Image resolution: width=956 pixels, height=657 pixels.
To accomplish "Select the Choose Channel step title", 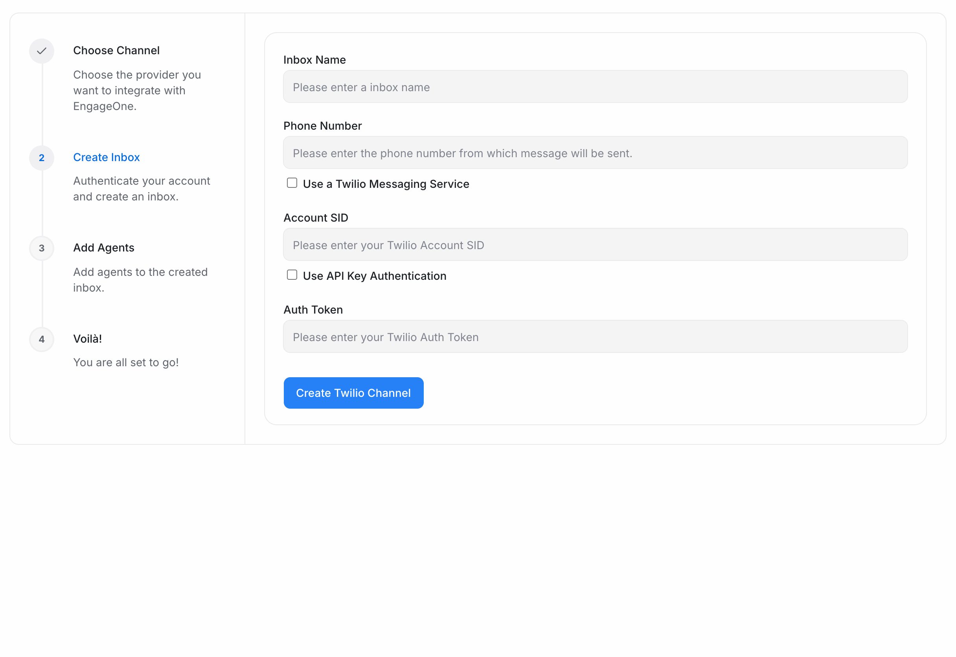I will click(116, 50).
